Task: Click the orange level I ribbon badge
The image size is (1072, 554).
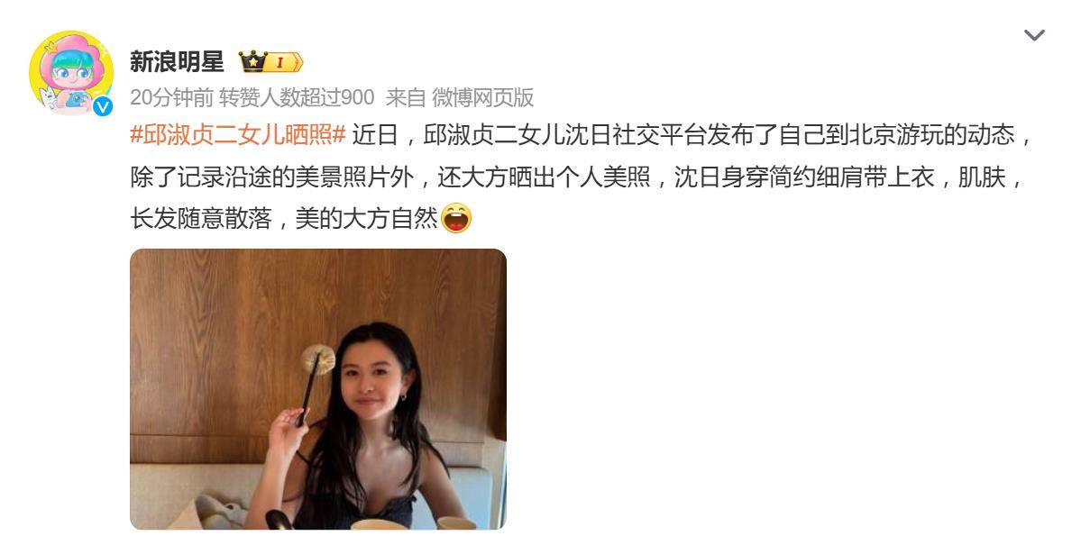Action: (282, 63)
